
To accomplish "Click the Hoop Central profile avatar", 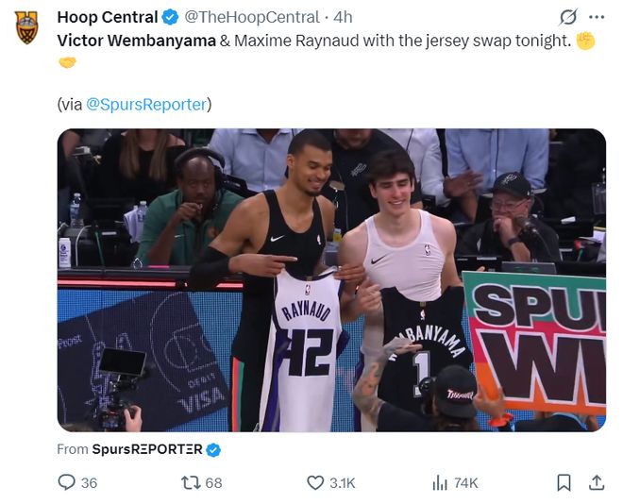I will point(27,27).
